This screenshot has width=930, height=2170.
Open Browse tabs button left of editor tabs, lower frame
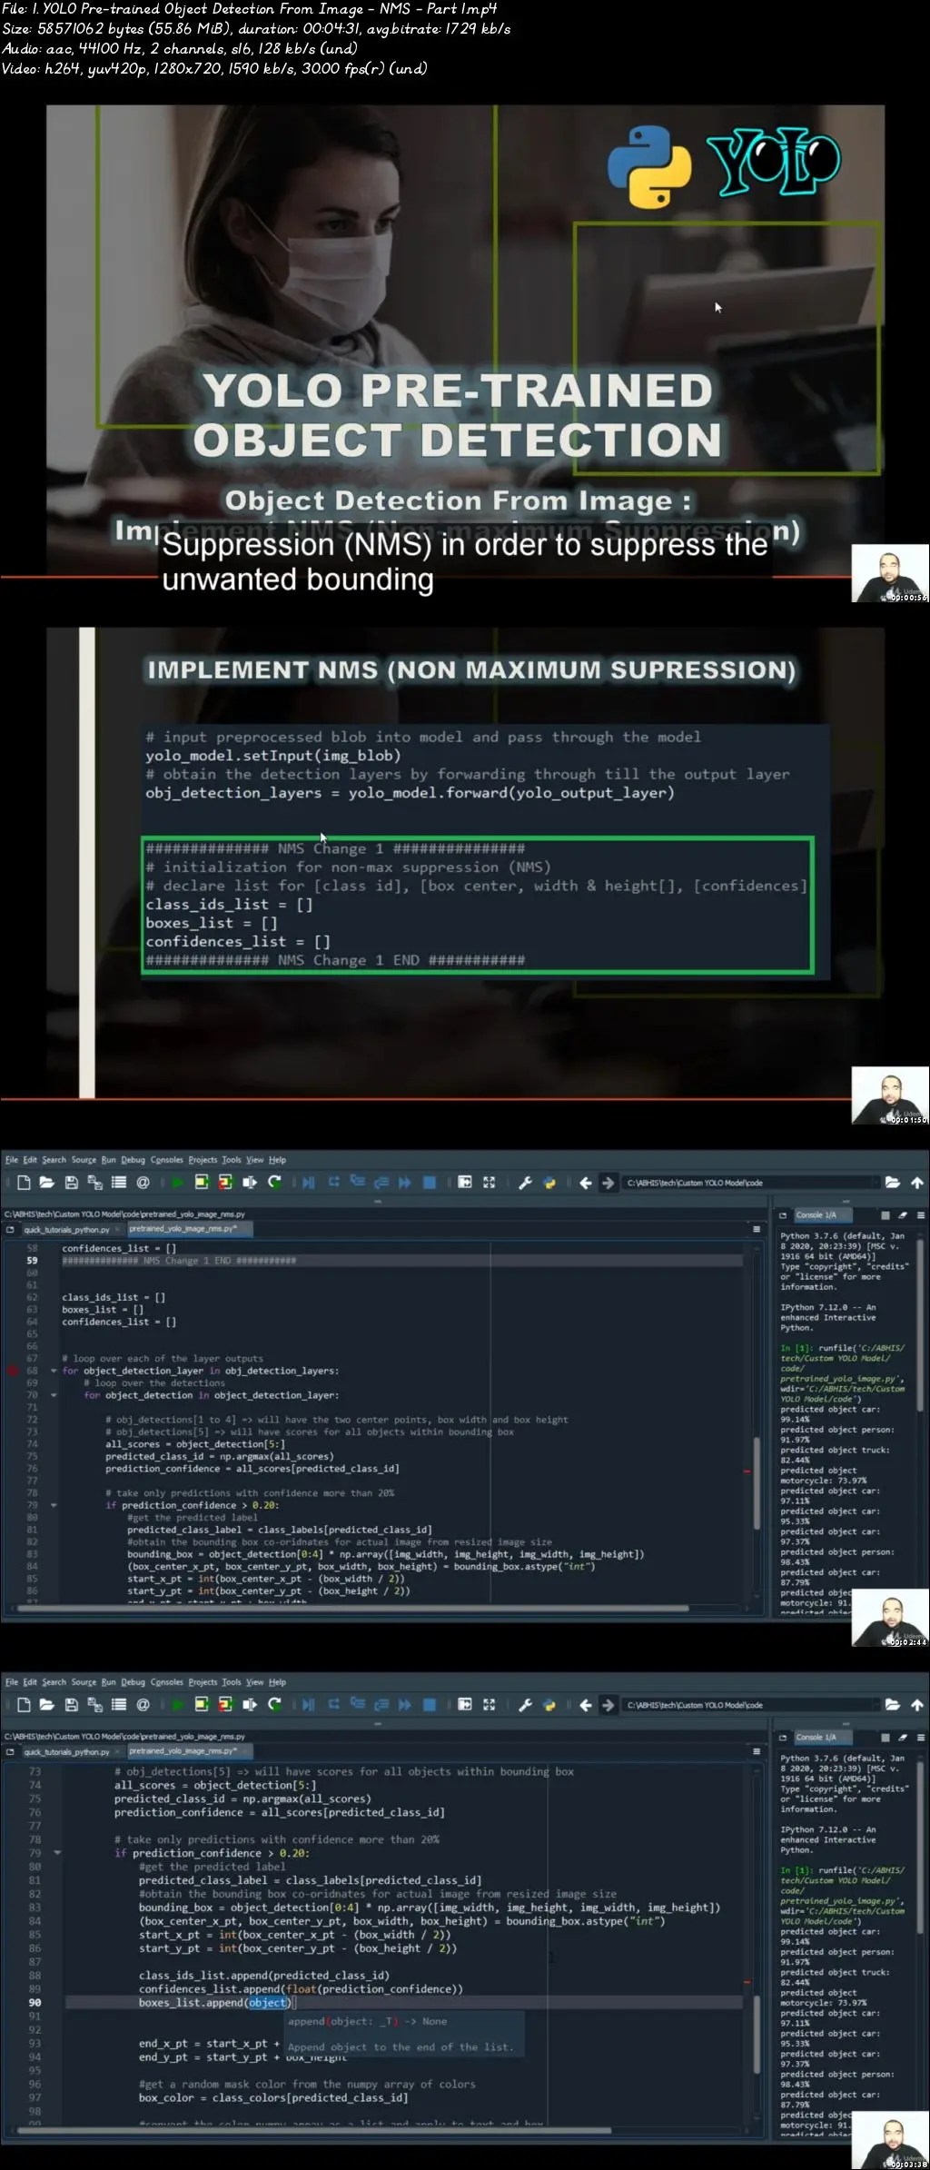pos(11,1751)
